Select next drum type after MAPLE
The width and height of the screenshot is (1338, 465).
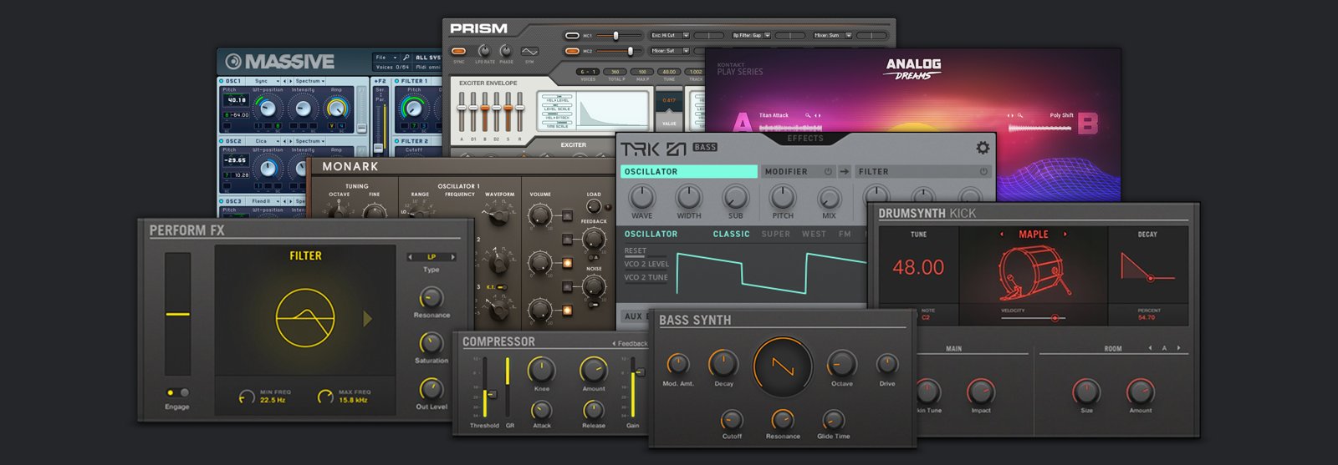tap(1065, 235)
